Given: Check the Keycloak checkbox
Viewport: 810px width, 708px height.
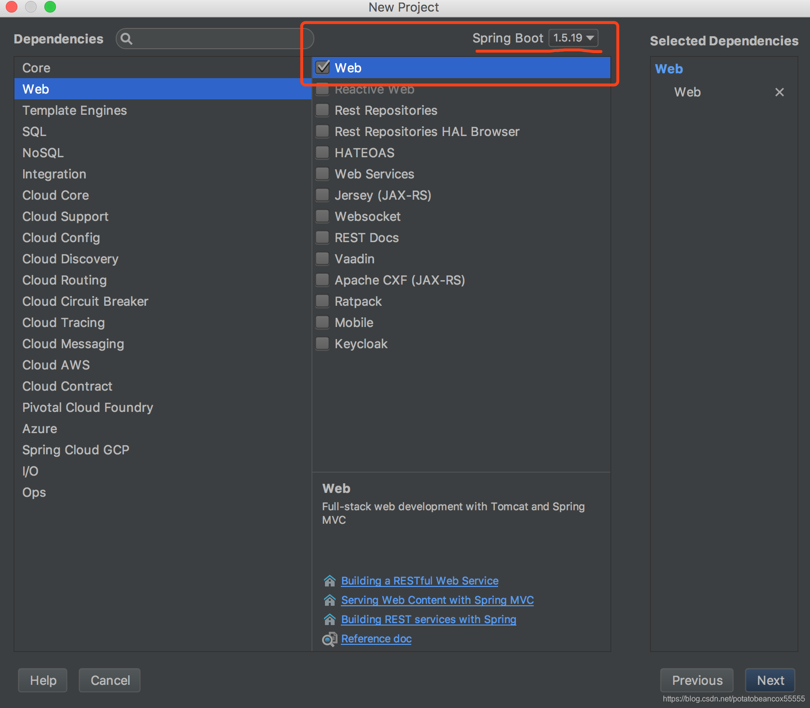Looking at the screenshot, I should click(323, 343).
